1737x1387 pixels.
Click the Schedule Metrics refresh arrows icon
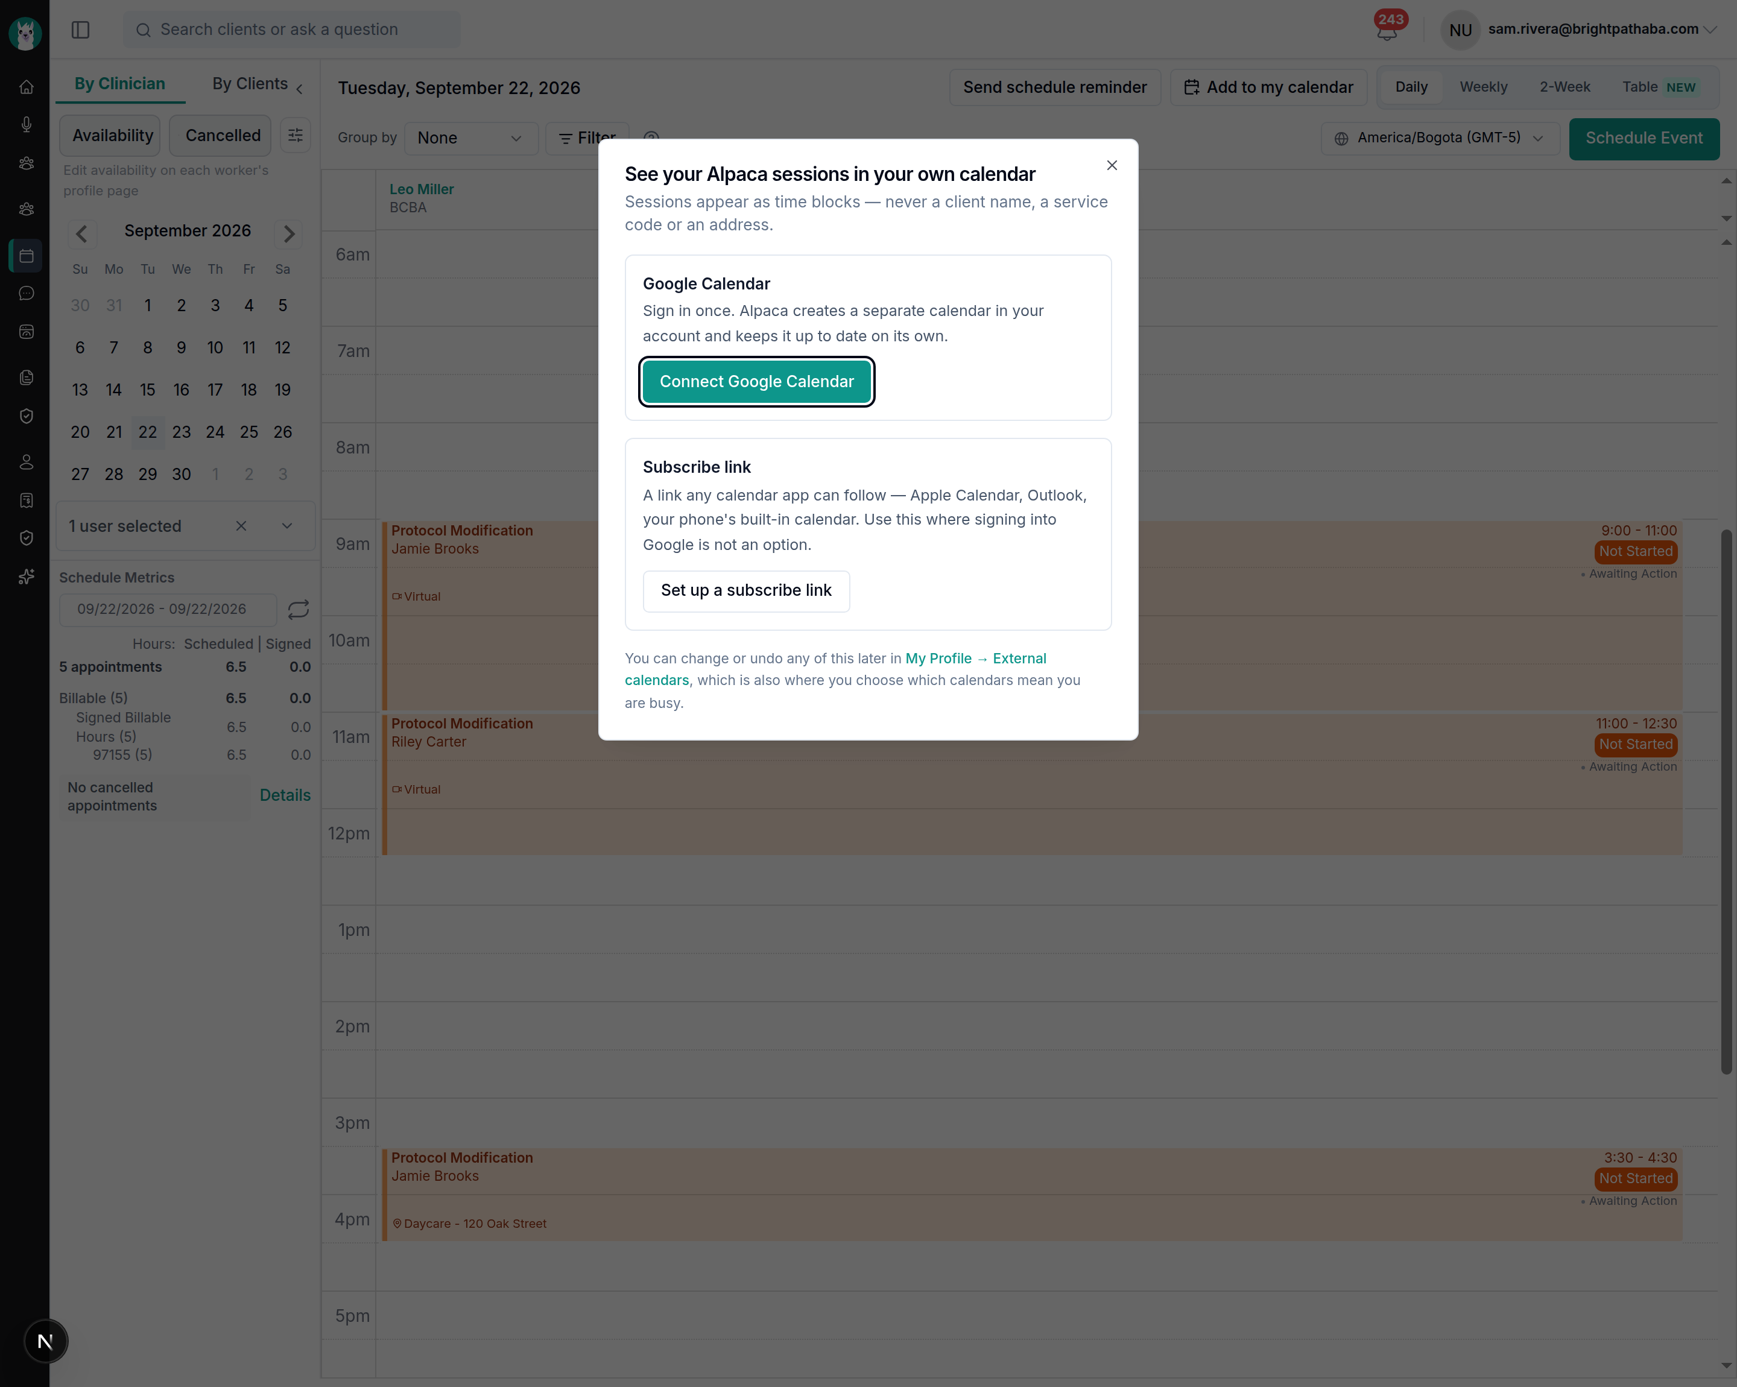[298, 609]
